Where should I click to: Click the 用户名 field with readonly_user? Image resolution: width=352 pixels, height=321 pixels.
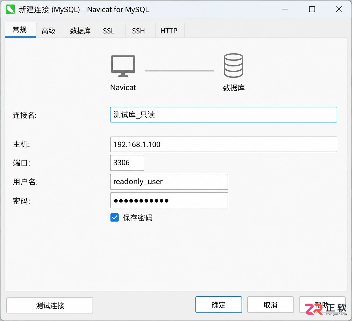(x=169, y=182)
